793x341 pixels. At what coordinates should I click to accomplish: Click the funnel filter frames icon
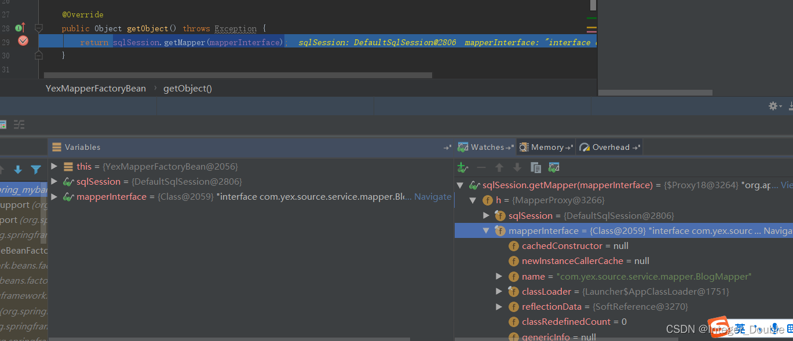(x=36, y=170)
